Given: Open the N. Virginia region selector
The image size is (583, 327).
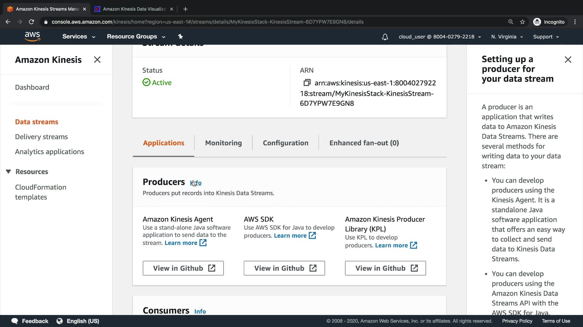Looking at the screenshot, I should pyautogui.click(x=506, y=37).
